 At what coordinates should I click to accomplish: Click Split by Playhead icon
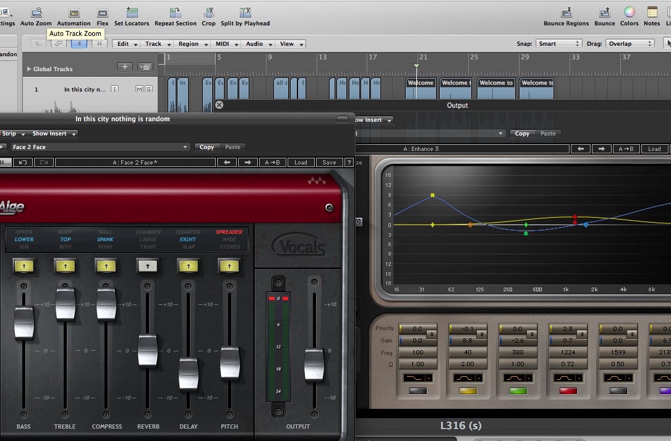click(245, 12)
